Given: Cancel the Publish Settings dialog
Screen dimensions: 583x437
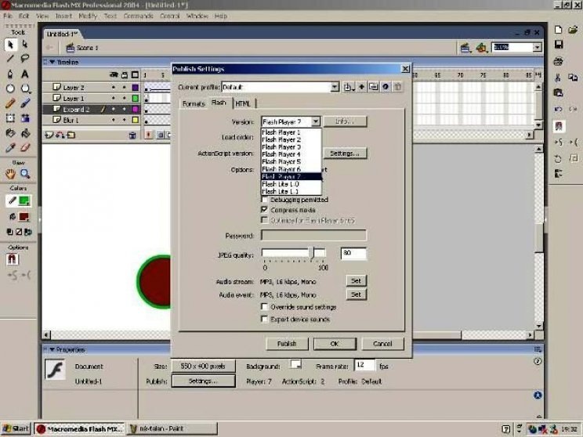Looking at the screenshot, I should pyautogui.click(x=382, y=344).
